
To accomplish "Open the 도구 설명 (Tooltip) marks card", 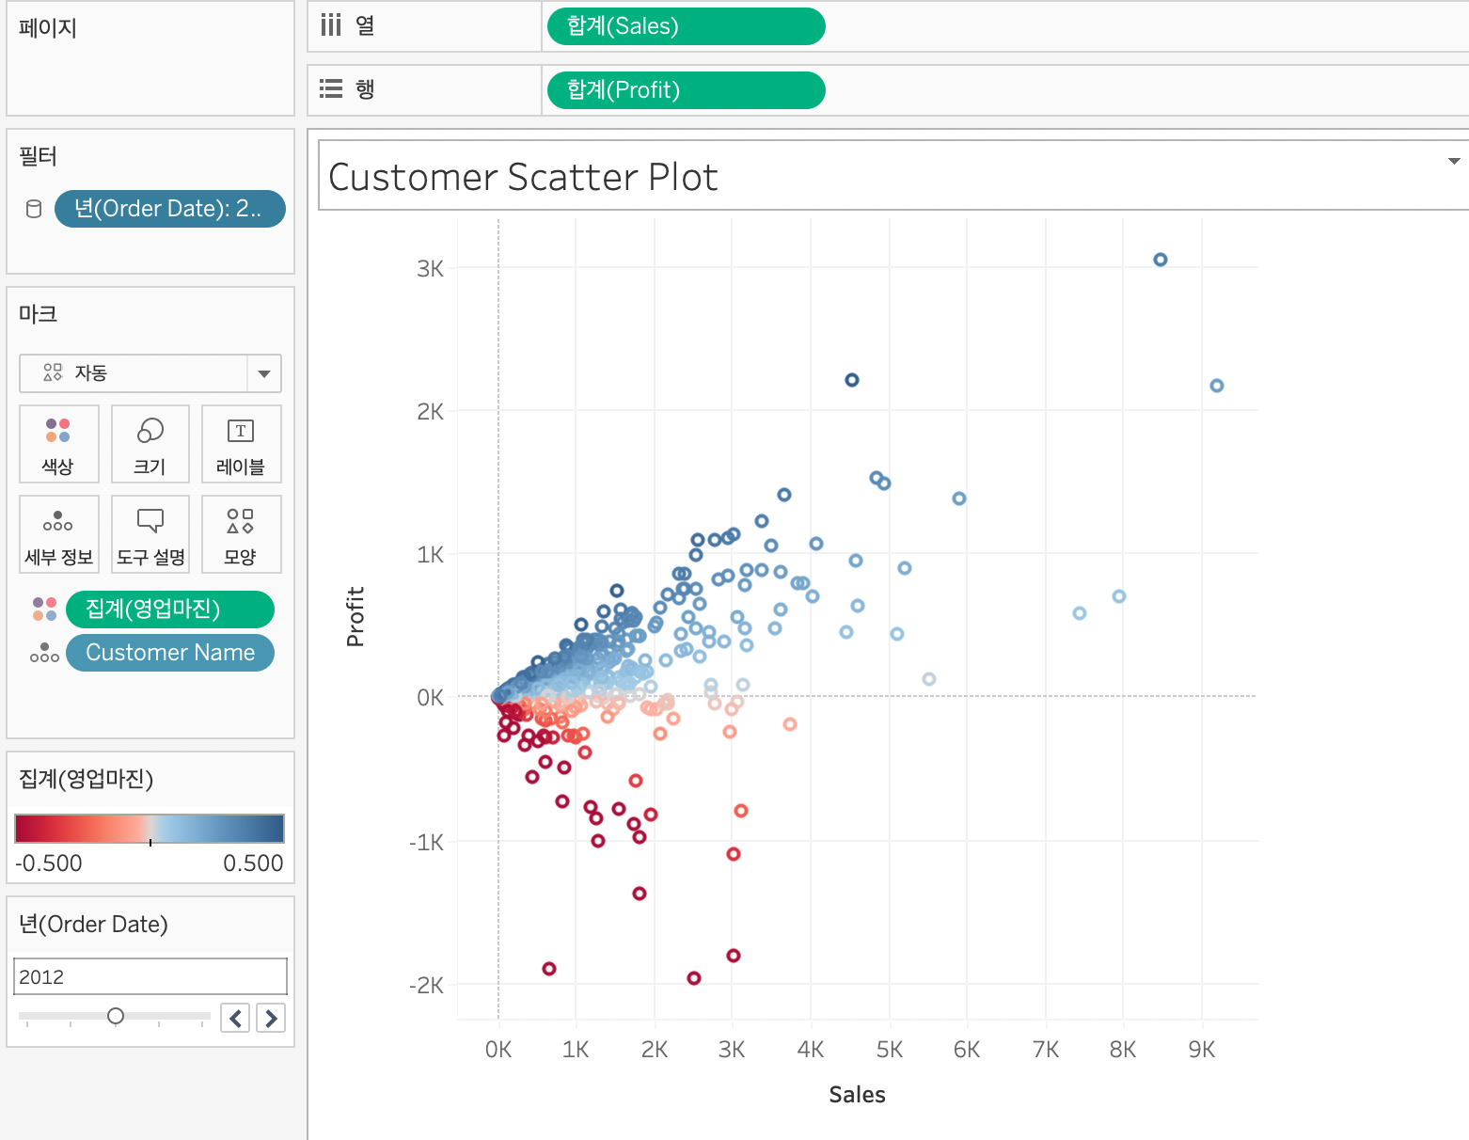I will (x=150, y=533).
